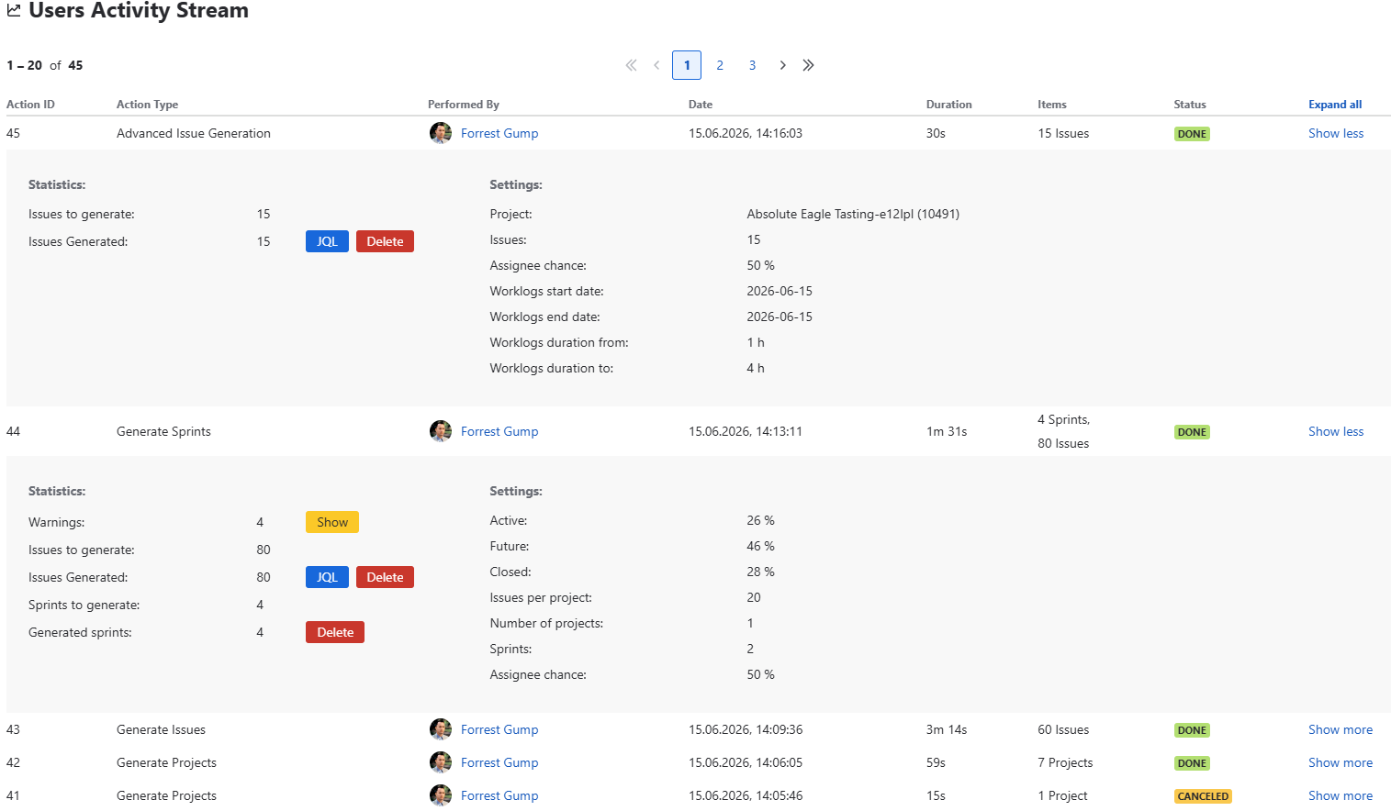Click the Users Activity Stream heading

(139, 11)
